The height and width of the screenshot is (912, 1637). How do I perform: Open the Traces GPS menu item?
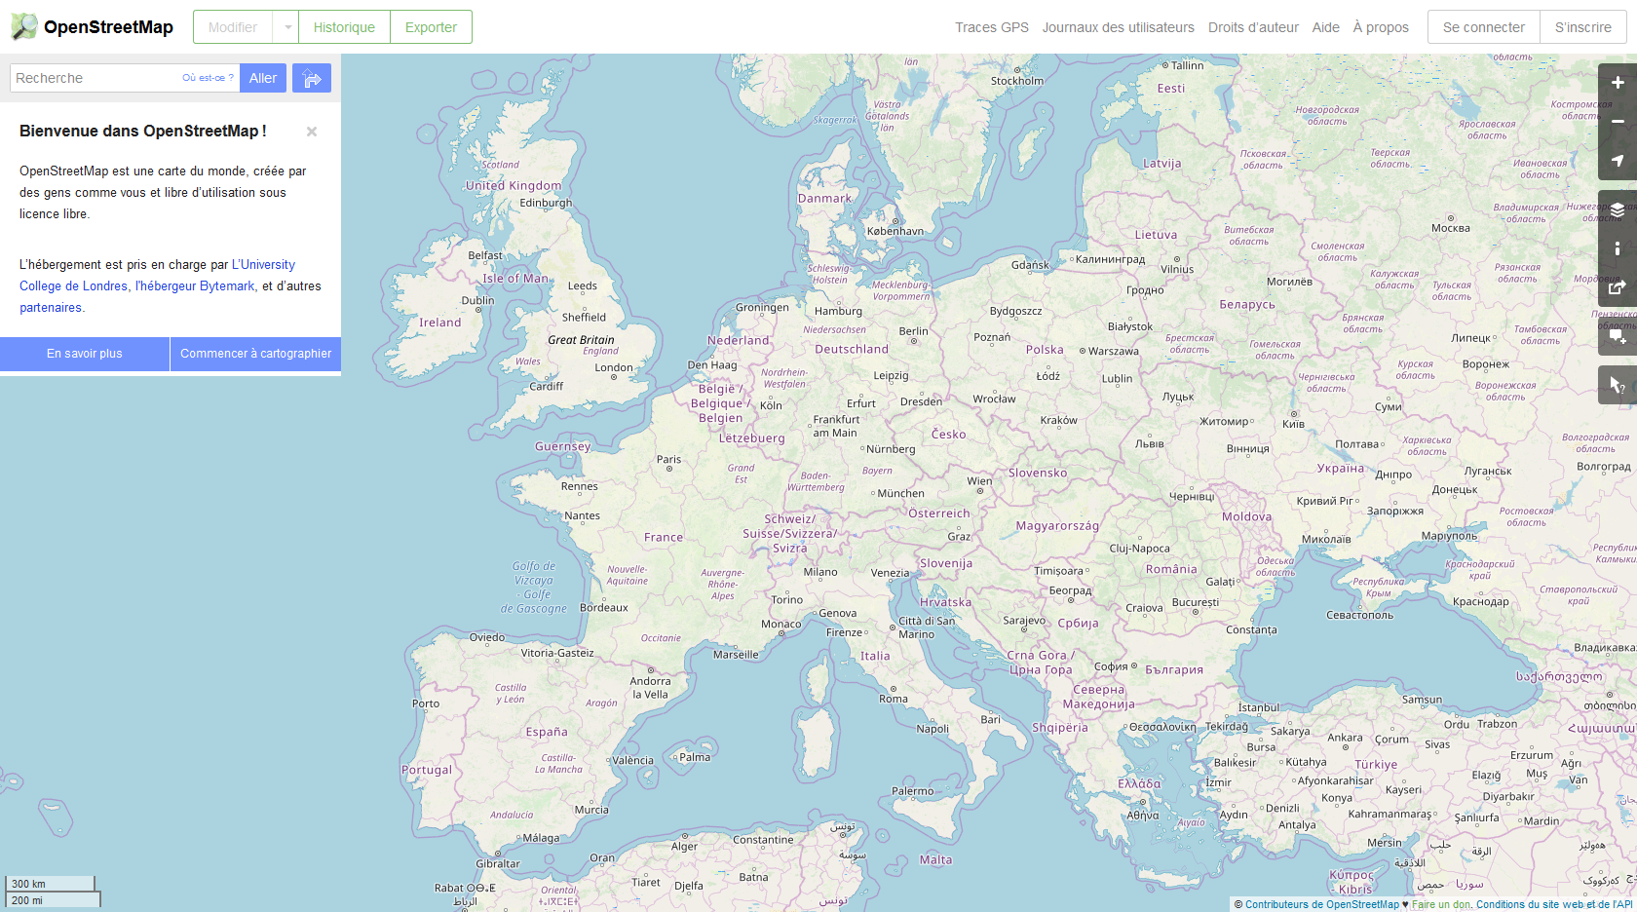click(x=991, y=27)
